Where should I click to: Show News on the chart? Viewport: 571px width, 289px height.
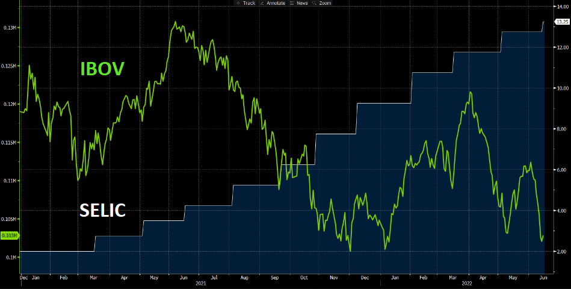pyautogui.click(x=299, y=3)
